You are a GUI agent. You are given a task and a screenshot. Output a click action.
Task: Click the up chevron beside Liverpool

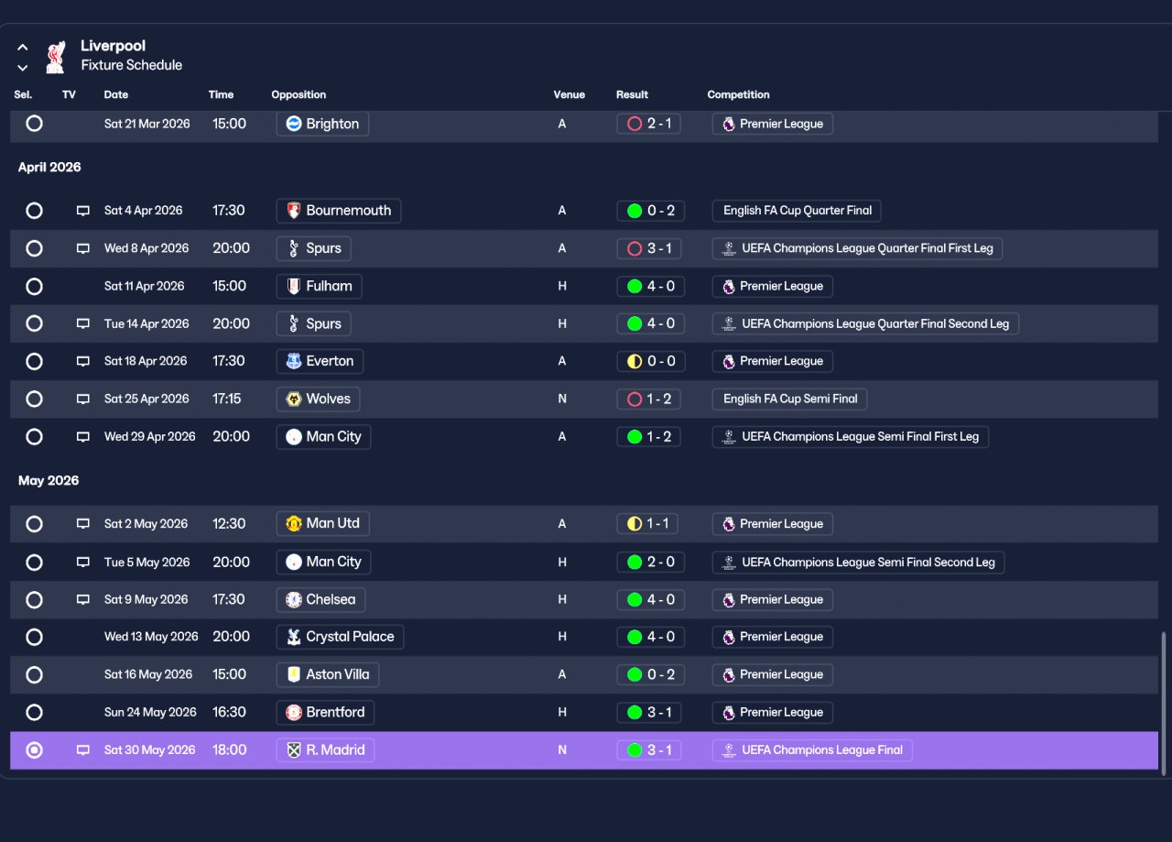(x=23, y=48)
